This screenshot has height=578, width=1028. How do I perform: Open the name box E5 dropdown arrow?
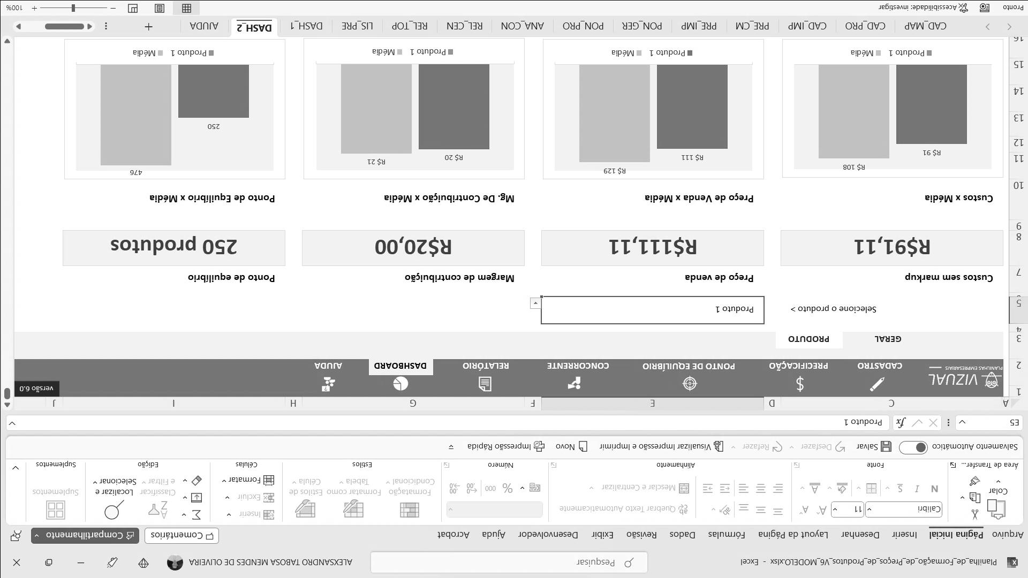pyautogui.click(x=962, y=423)
